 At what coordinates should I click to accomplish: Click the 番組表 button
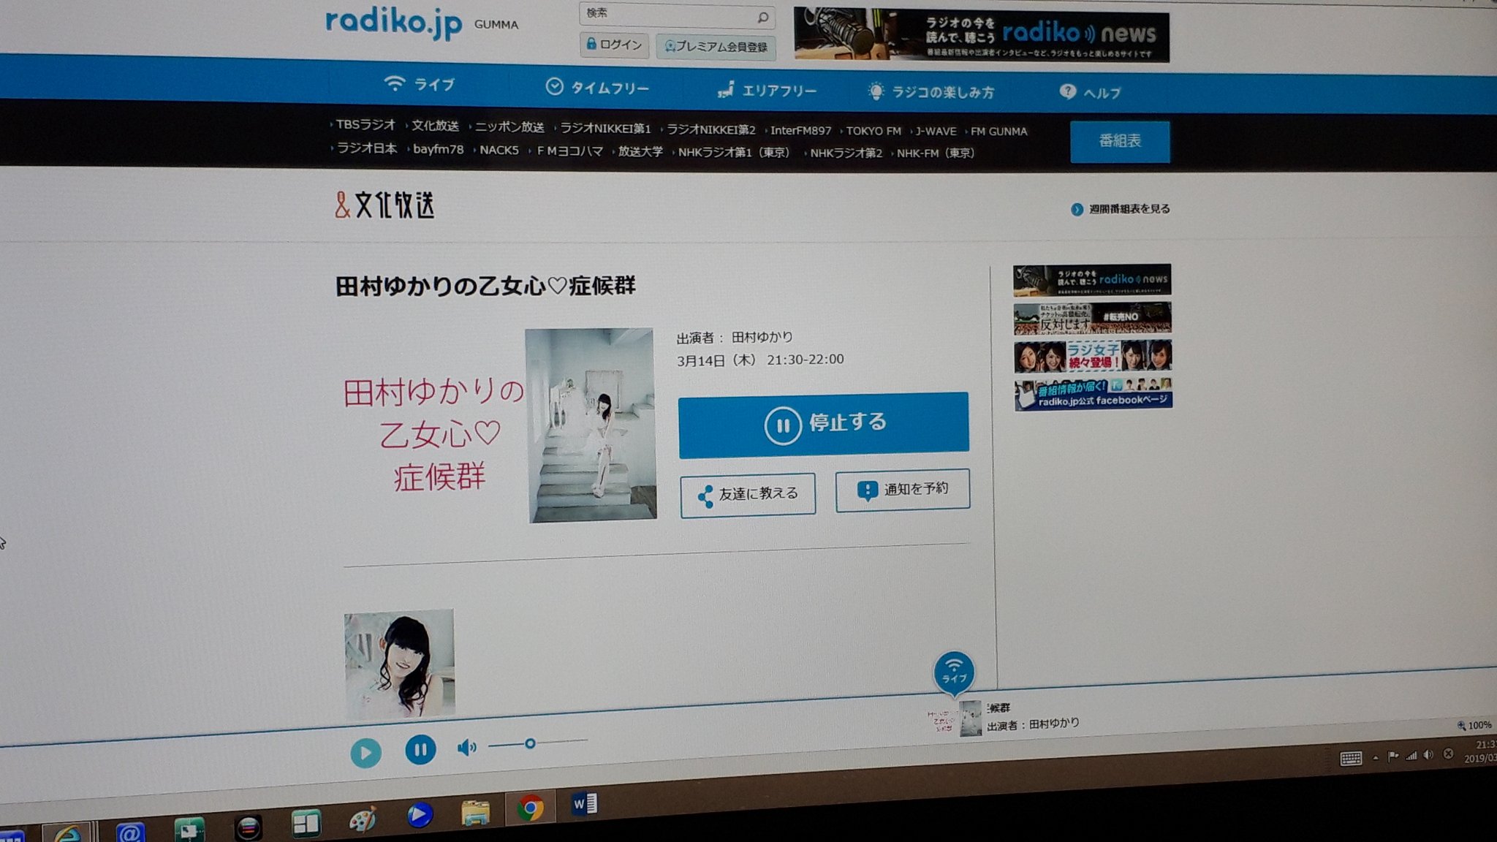[1120, 142]
